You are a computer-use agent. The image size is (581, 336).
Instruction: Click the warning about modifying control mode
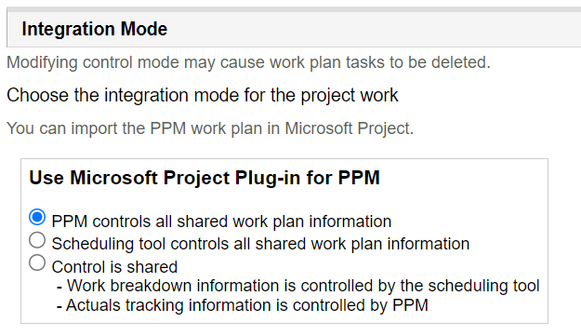tap(248, 62)
